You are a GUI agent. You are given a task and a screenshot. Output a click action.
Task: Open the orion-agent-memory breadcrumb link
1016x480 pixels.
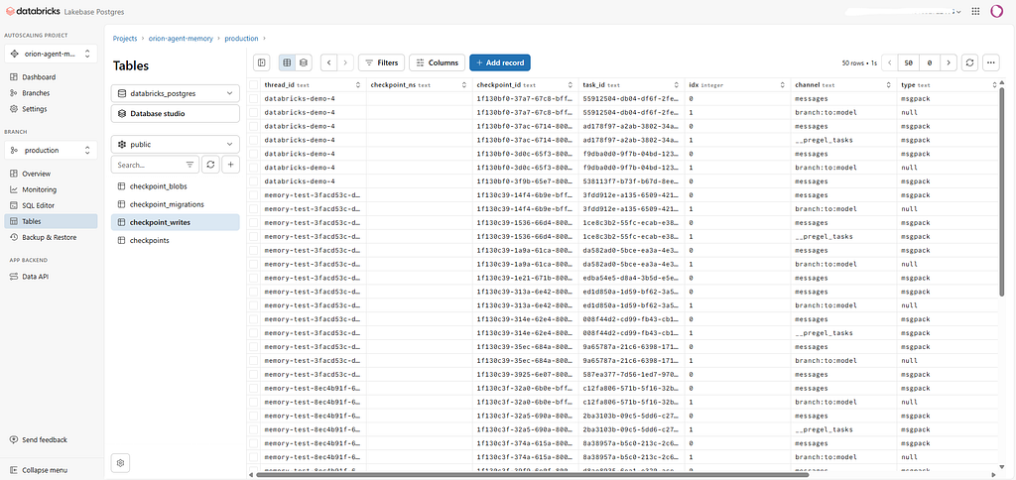click(x=181, y=39)
